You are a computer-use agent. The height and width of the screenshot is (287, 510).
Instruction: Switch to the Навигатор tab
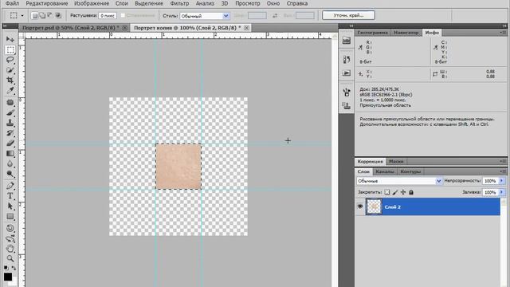coord(406,33)
